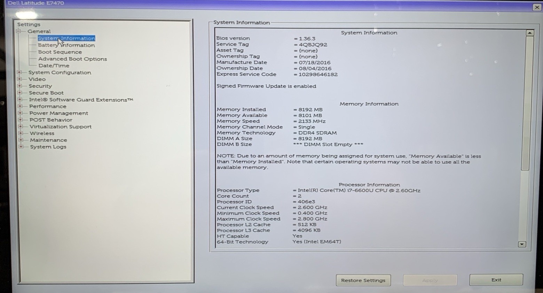This screenshot has width=543, height=293.
Task: Expand the Security node
Action: coord(19,86)
